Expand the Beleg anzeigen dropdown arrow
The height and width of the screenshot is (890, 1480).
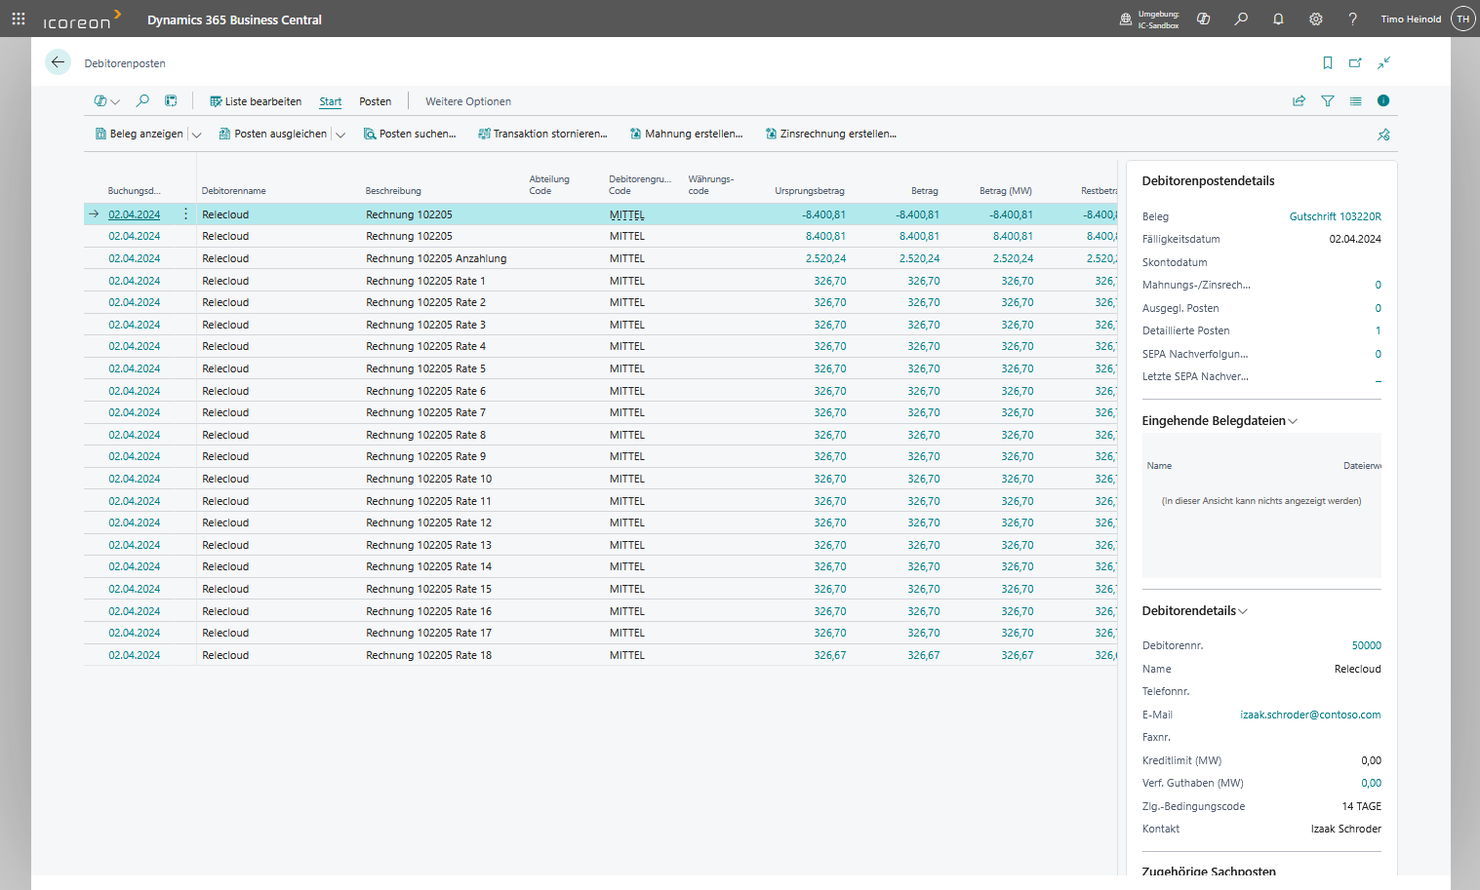point(196,135)
